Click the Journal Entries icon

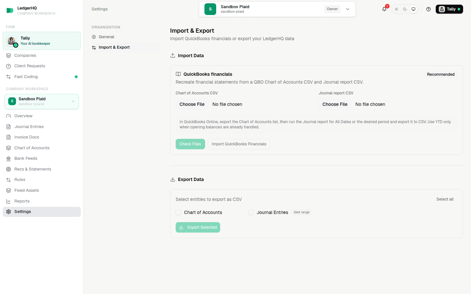[9, 127]
